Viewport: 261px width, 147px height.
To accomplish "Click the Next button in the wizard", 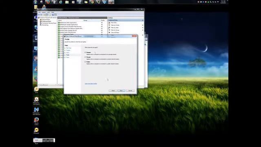I will tap(122, 91).
